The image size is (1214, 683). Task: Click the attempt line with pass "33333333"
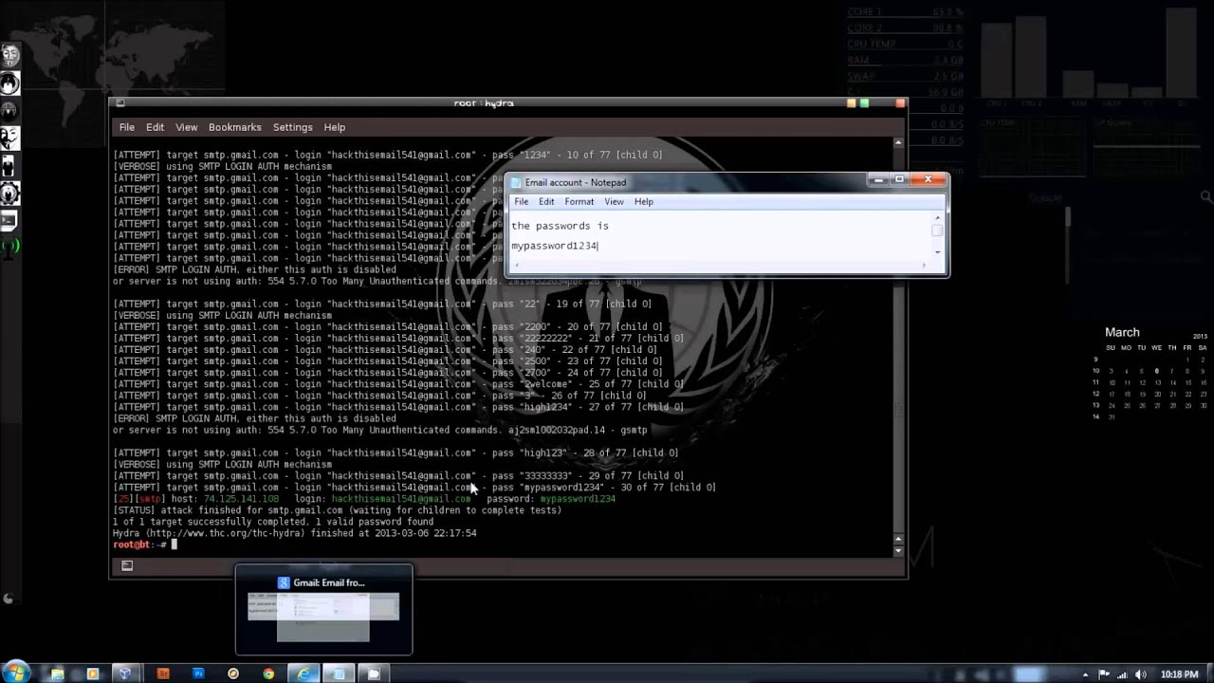[398, 476]
